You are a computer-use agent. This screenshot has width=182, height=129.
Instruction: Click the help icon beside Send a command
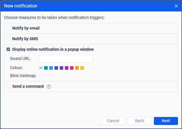[49, 86]
